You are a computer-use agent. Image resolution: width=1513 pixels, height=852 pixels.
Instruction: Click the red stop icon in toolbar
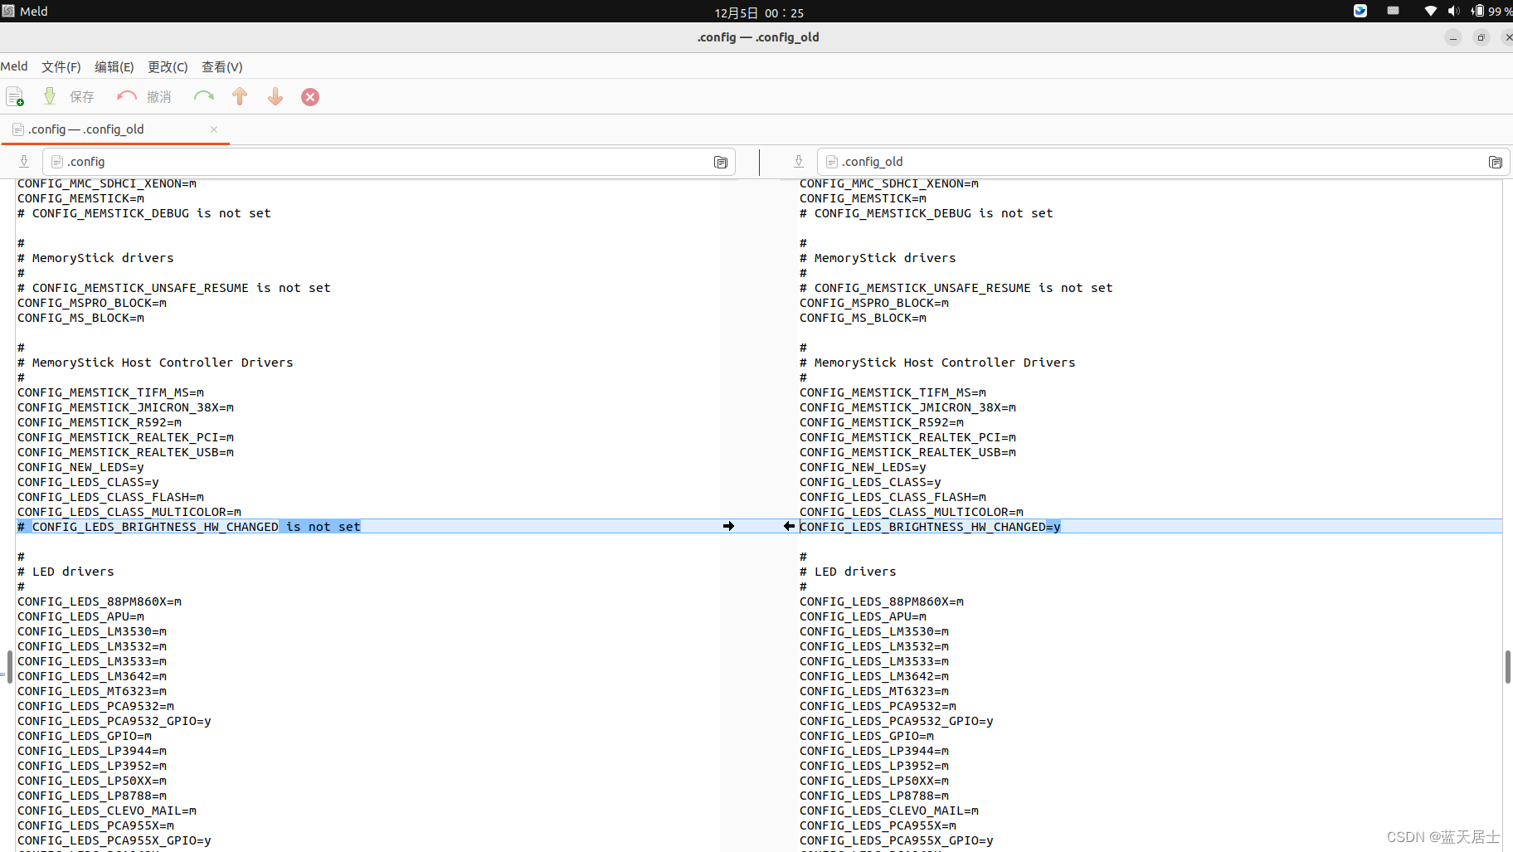click(x=310, y=97)
